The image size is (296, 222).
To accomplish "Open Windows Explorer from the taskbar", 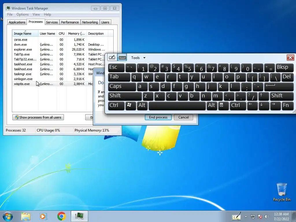I will point(26,216).
